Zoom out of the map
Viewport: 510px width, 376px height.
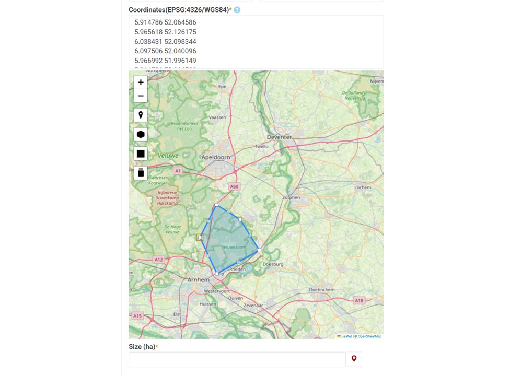tap(141, 96)
